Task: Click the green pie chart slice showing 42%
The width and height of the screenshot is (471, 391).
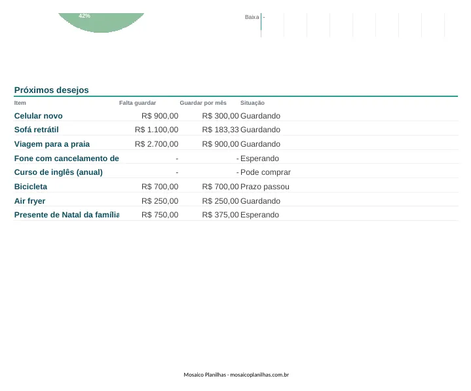Action: point(102,22)
